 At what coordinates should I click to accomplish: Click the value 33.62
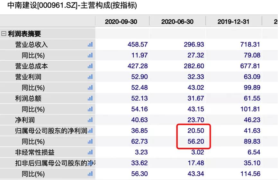[x=139, y=163]
